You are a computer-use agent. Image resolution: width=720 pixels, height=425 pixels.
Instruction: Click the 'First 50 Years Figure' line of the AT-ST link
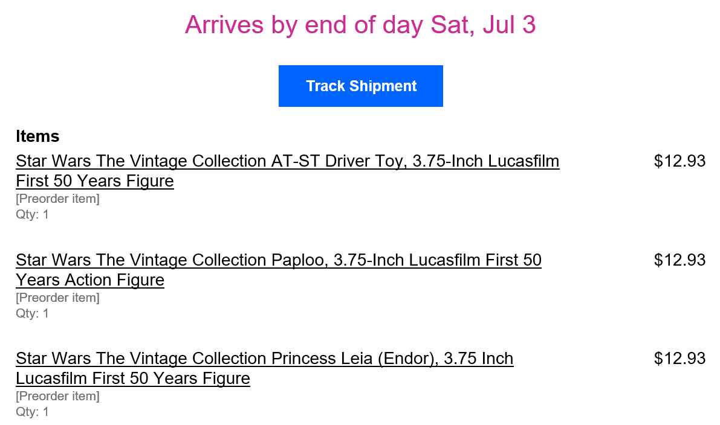click(x=95, y=182)
